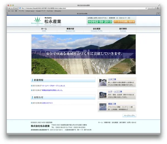Open the 会社概要 Company Profile nav item
The width and height of the screenshot is (167, 144).
coord(97,30)
